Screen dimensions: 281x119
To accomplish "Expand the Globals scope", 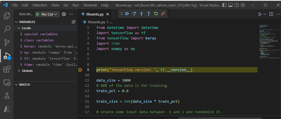I will [x=27, y=71].
